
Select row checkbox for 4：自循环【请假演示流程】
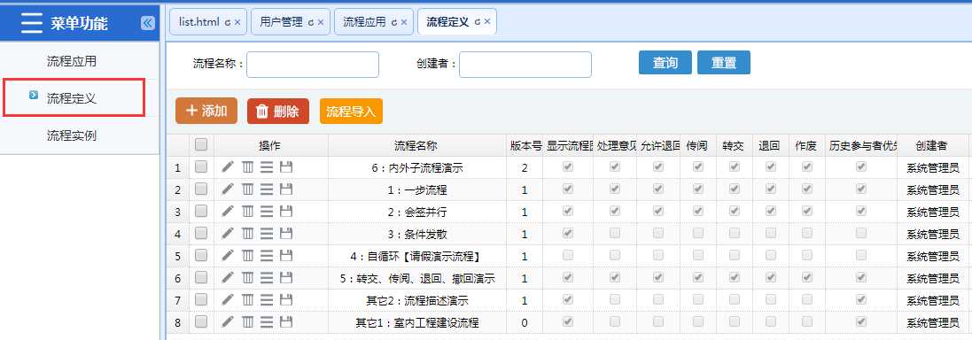201,255
